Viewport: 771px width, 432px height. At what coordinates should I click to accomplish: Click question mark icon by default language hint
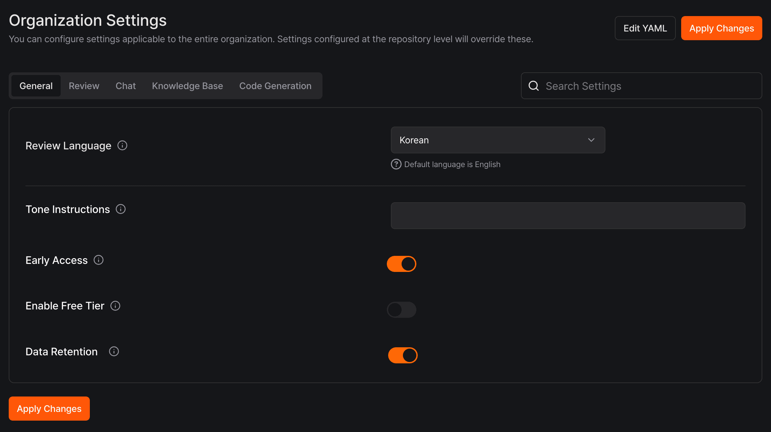tap(396, 164)
